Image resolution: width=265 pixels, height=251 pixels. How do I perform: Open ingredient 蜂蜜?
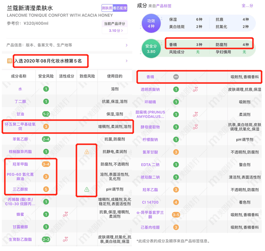point(20,214)
